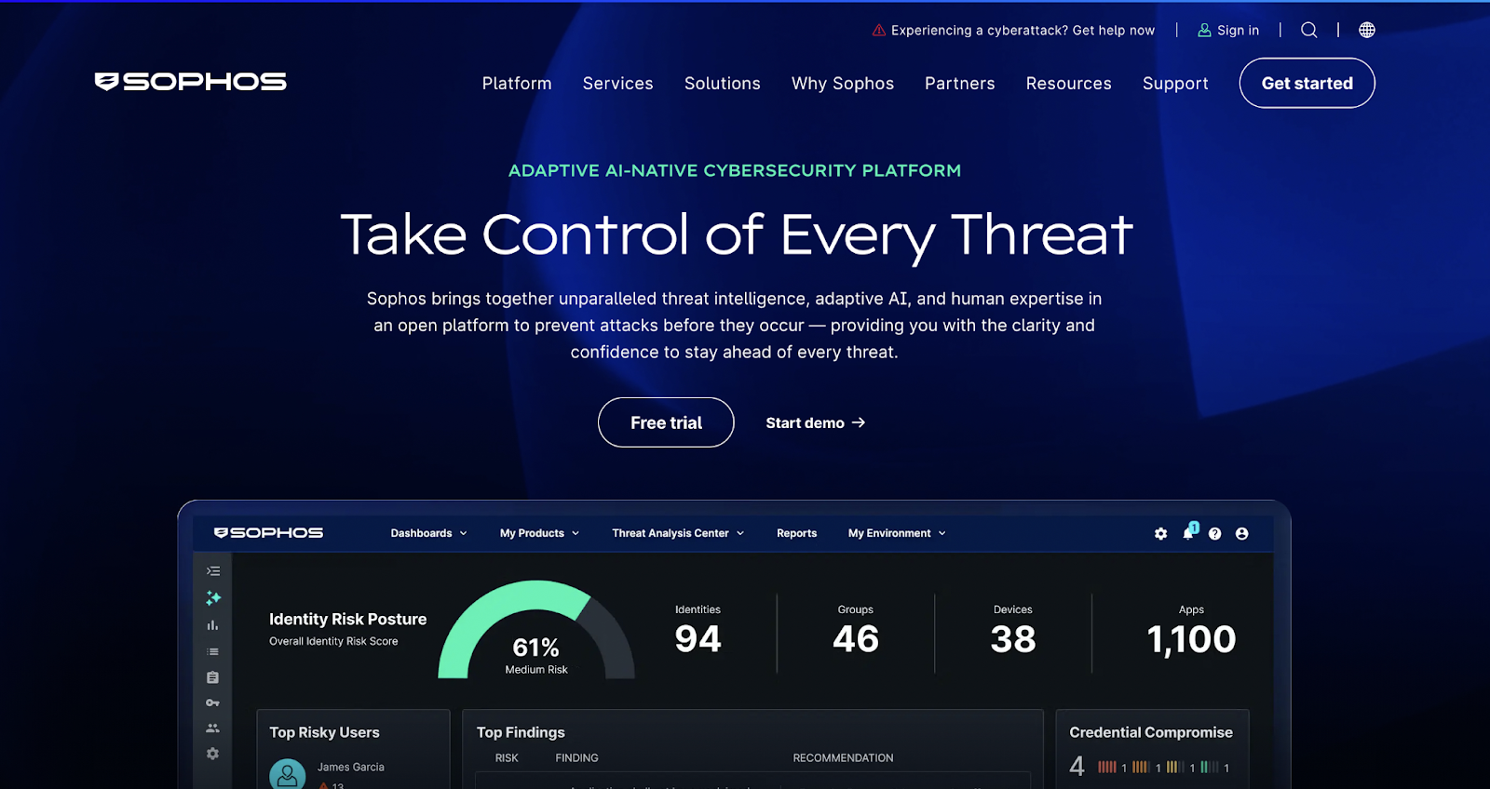This screenshot has height=789, width=1490.
Task: Click Experiencing a cyberattack? Get help now
Action: pyautogui.click(x=1023, y=31)
